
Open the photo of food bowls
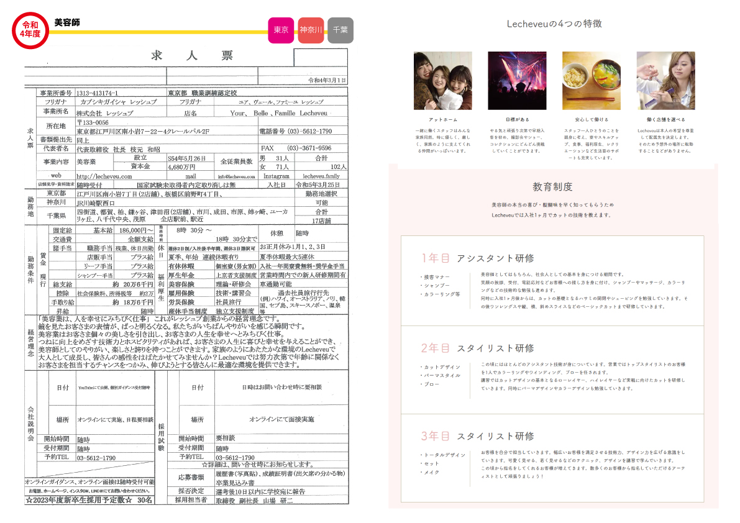click(x=592, y=81)
